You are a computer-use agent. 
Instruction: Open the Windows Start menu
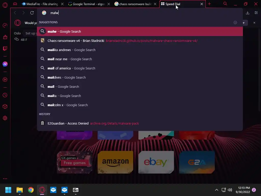[8, 190]
